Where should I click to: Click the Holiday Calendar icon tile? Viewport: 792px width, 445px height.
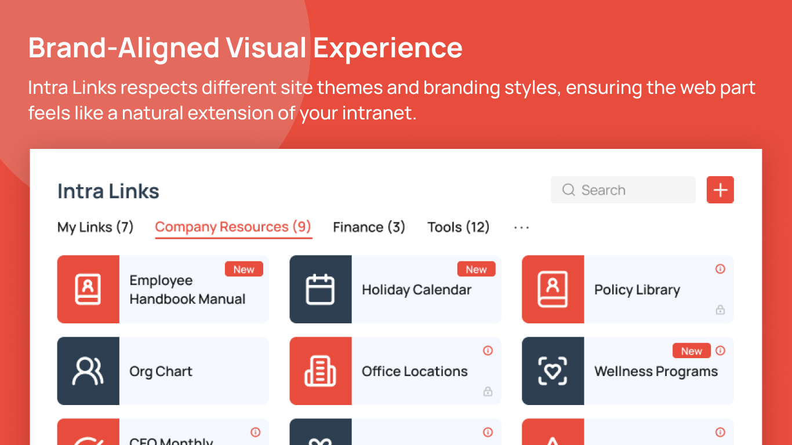(x=321, y=289)
